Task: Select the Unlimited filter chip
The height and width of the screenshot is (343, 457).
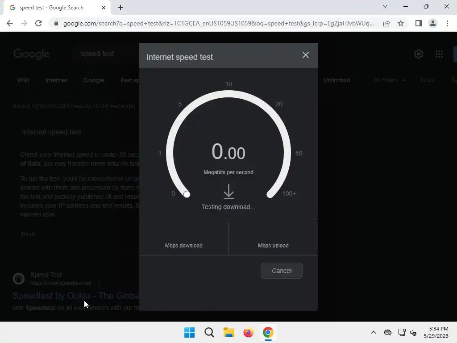Action: click(x=337, y=80)
